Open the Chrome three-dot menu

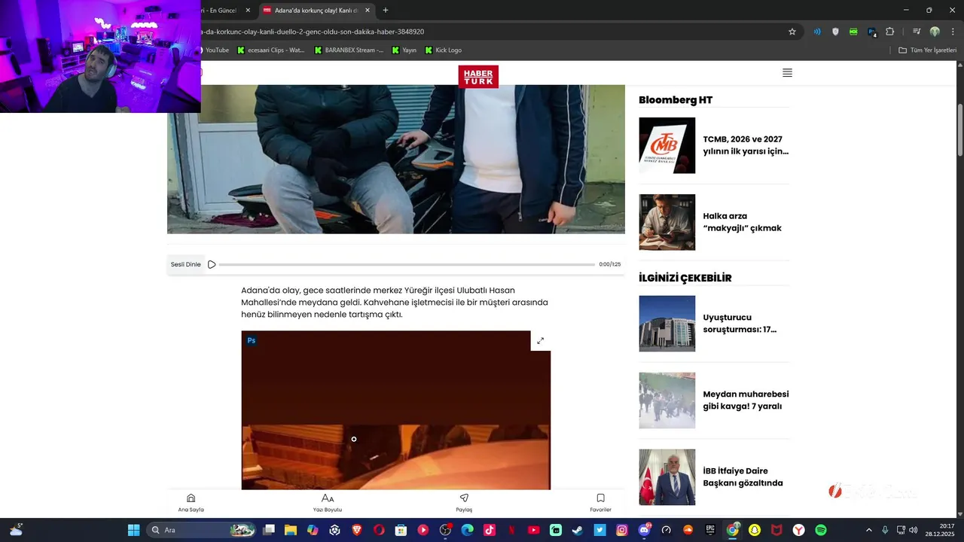click(x=953, y=32)
